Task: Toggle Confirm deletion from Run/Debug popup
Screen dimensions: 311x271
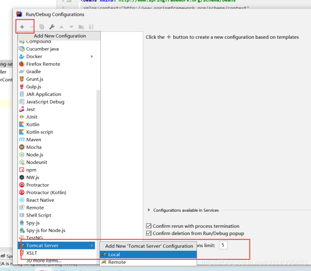Action: 149,233
